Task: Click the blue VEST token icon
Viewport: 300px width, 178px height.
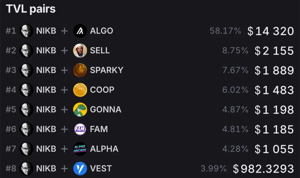Action: (x=80, y=169)
